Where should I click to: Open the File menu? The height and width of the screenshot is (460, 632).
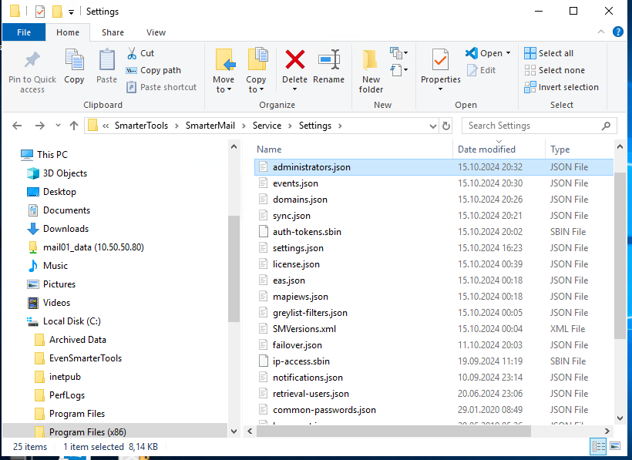pyautogui.click(x=24, y=32)
